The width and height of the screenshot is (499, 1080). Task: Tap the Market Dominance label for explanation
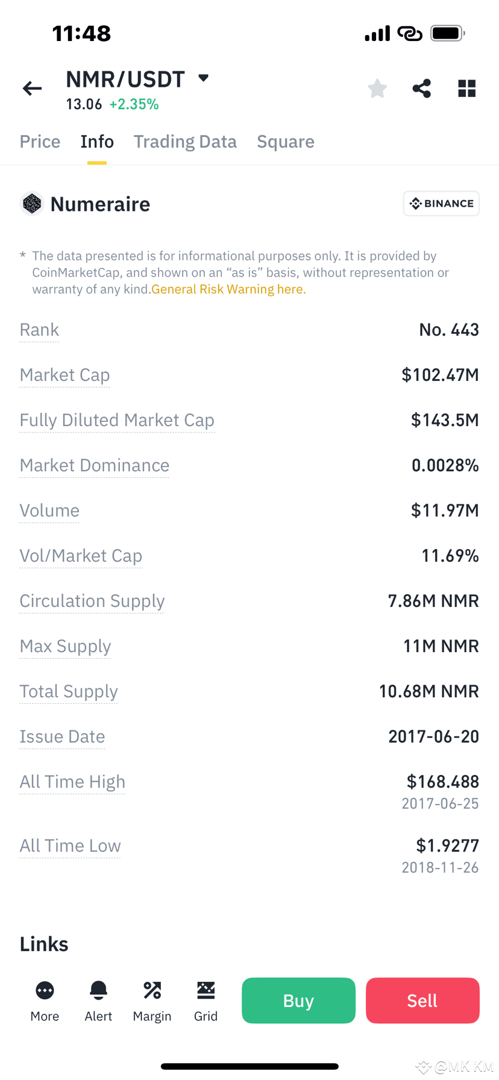pos(94,465)
